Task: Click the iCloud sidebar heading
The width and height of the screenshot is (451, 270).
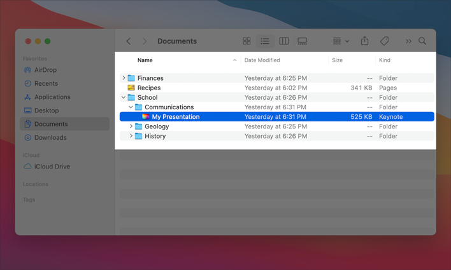Action: pos(31,155)
